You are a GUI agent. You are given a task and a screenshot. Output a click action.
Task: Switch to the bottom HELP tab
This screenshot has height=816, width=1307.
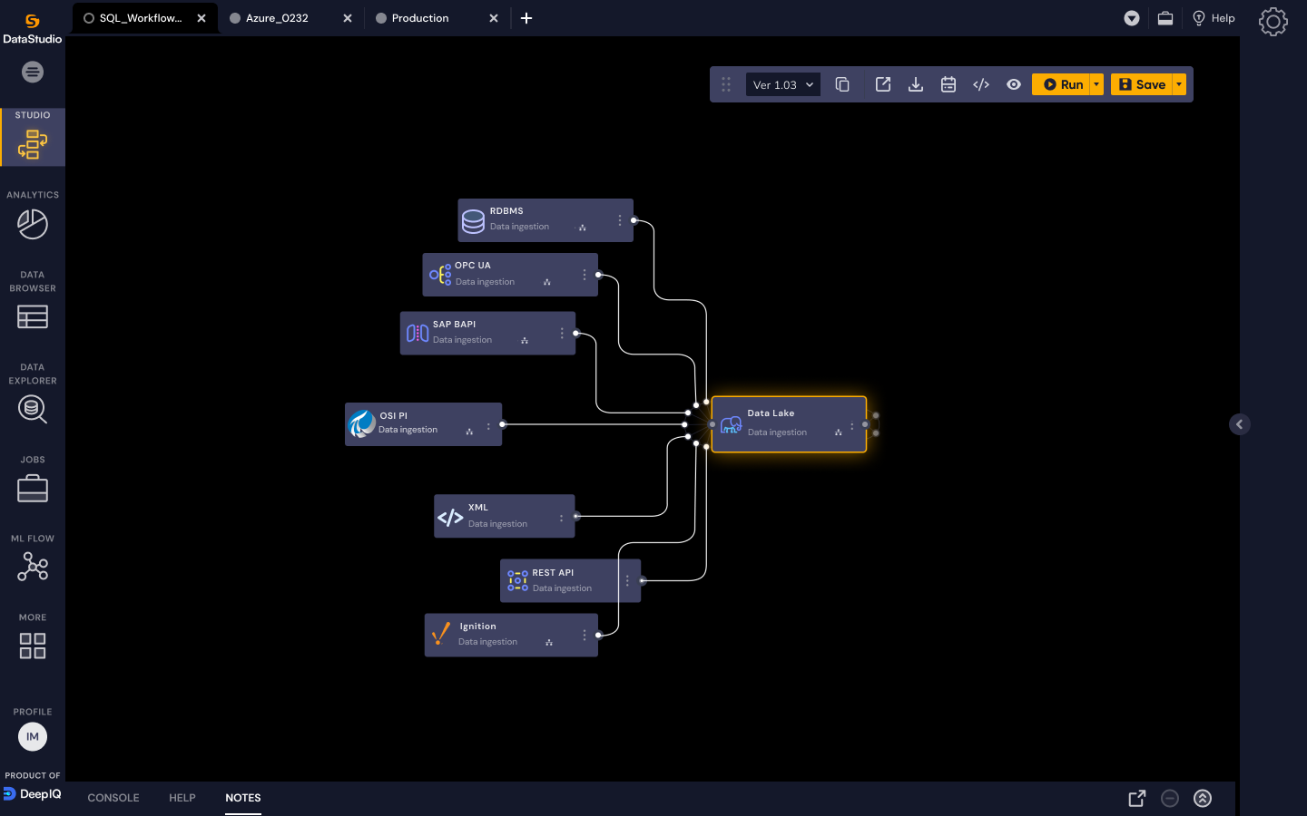182,798
